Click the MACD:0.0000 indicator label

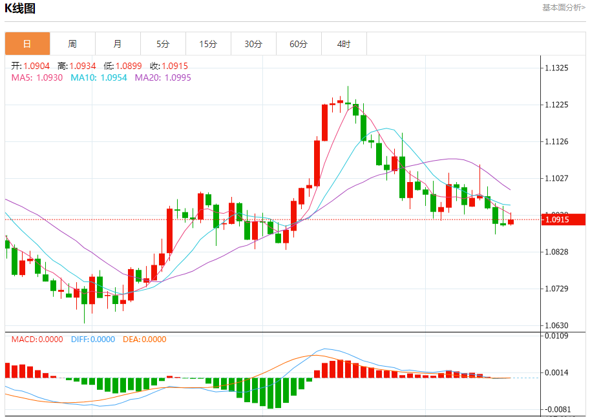[37, 340]
